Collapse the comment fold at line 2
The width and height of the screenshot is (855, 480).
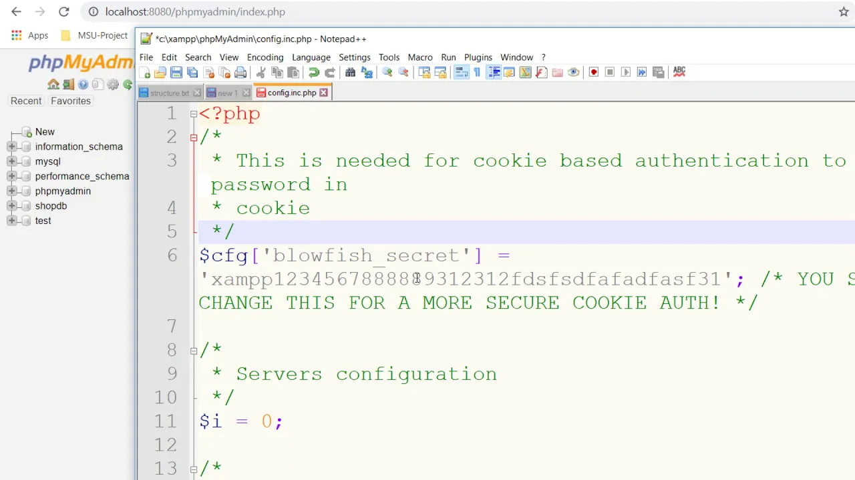[x=194, y=138]
